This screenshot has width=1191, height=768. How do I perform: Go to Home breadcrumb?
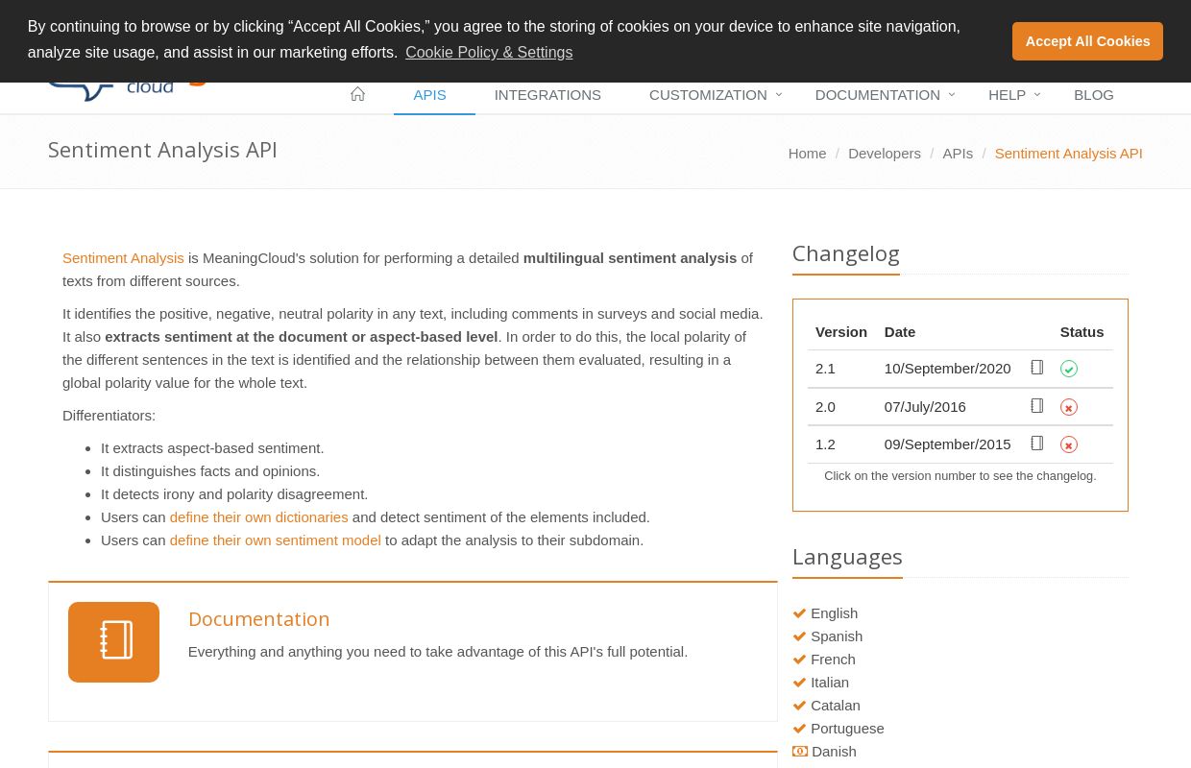(x=807, y=153)
